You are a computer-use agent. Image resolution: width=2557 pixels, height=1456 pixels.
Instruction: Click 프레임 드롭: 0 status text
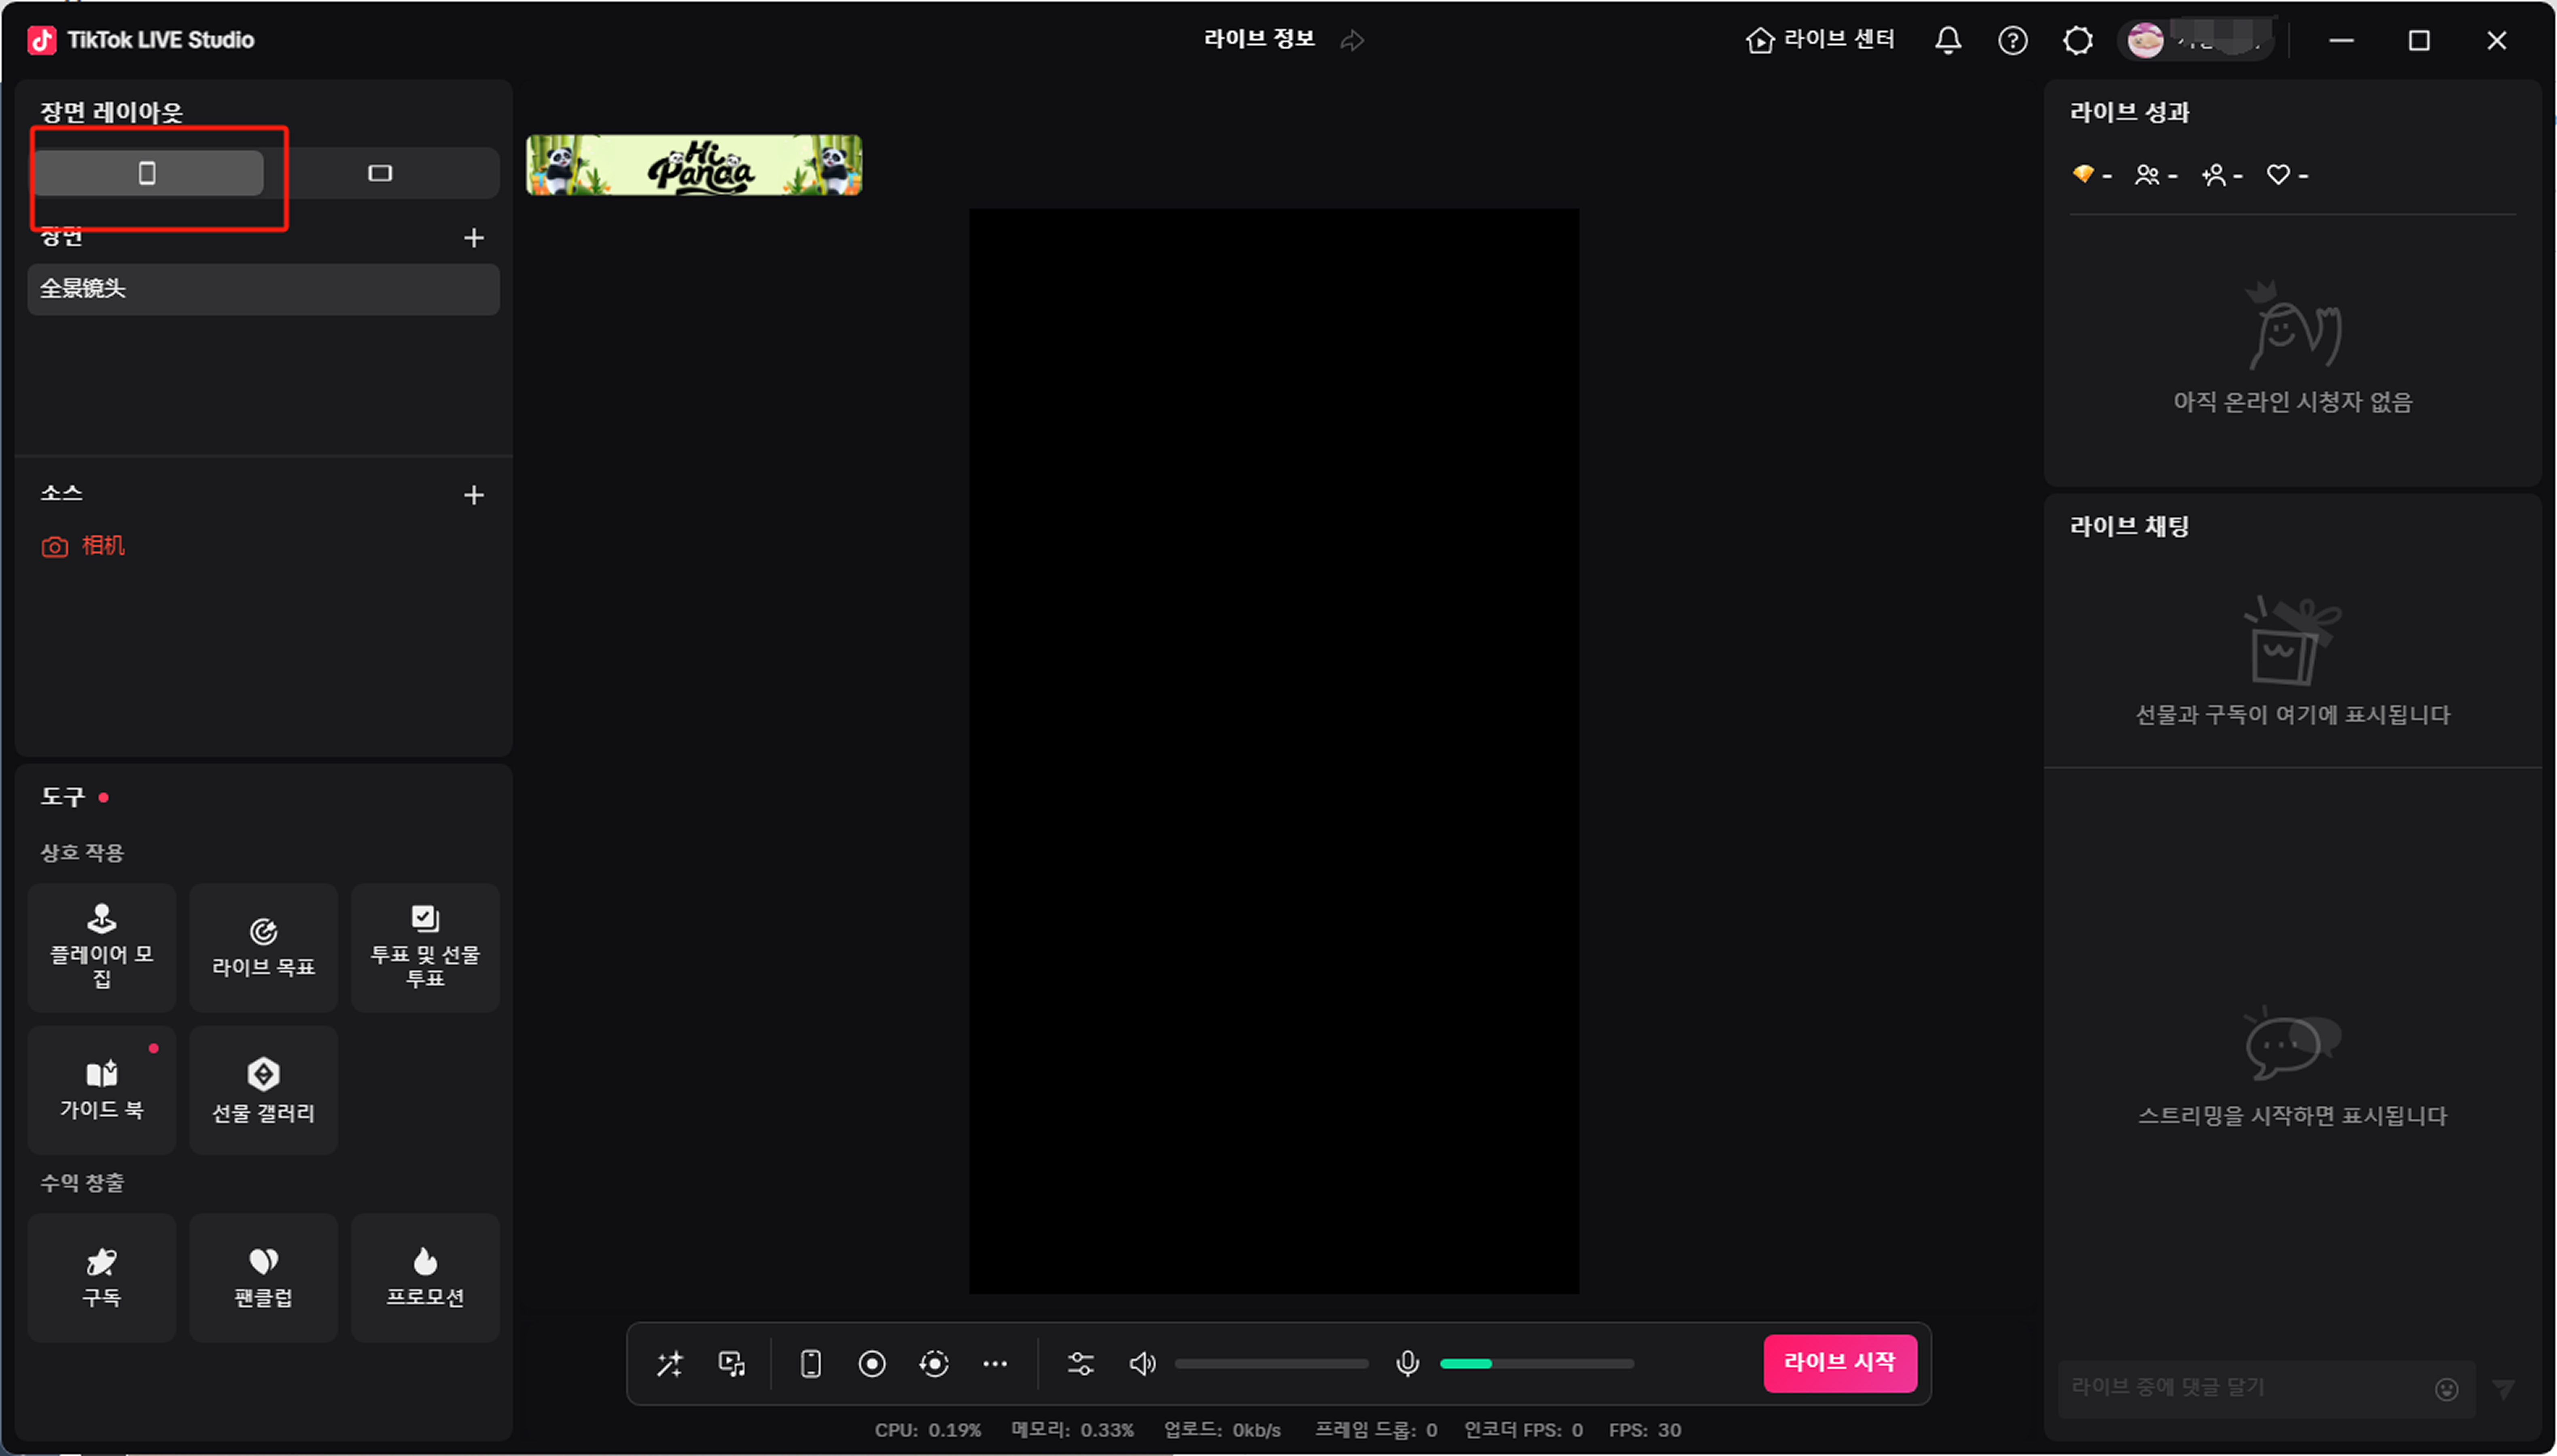1376,1430
